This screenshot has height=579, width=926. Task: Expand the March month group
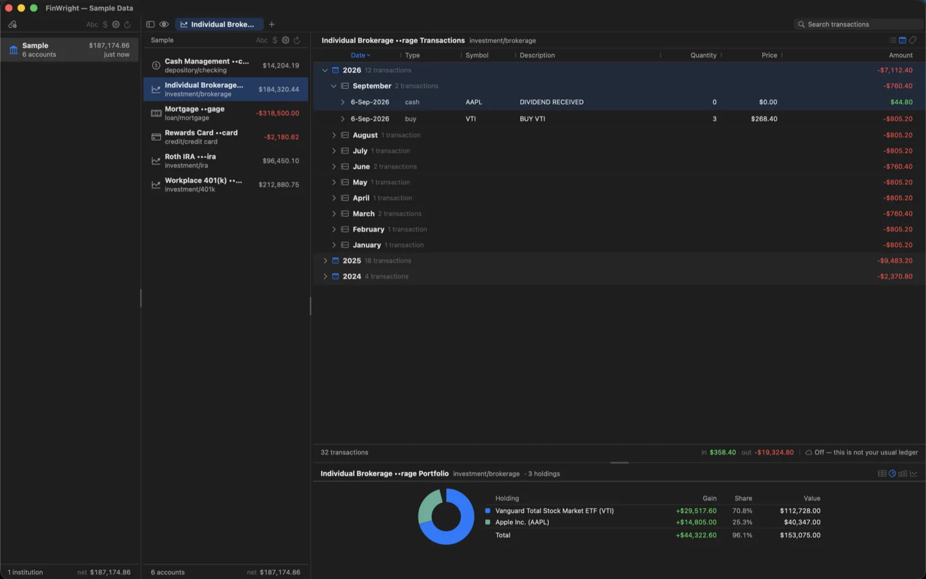(x=333, y=214)
